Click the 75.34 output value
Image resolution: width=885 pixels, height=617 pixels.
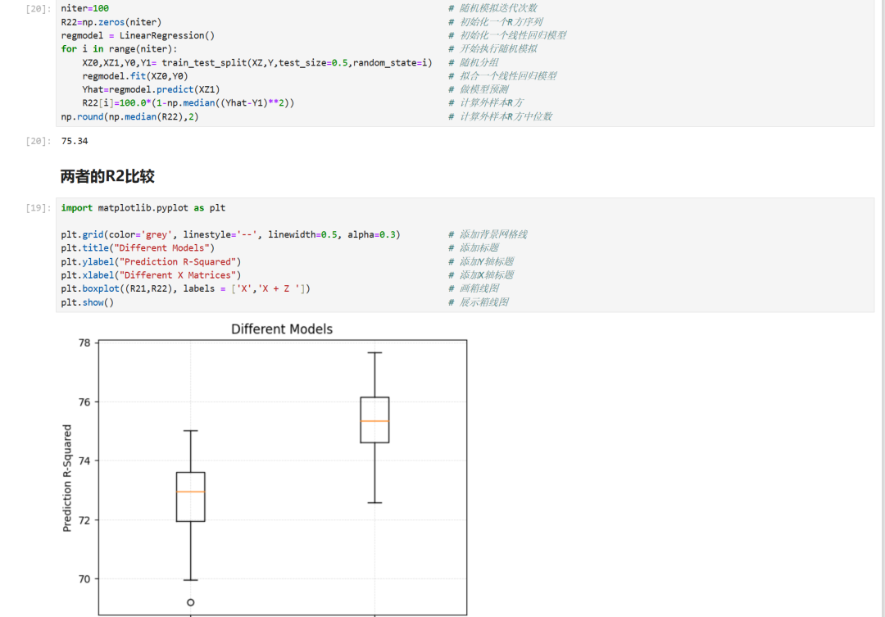pos(75,141)
